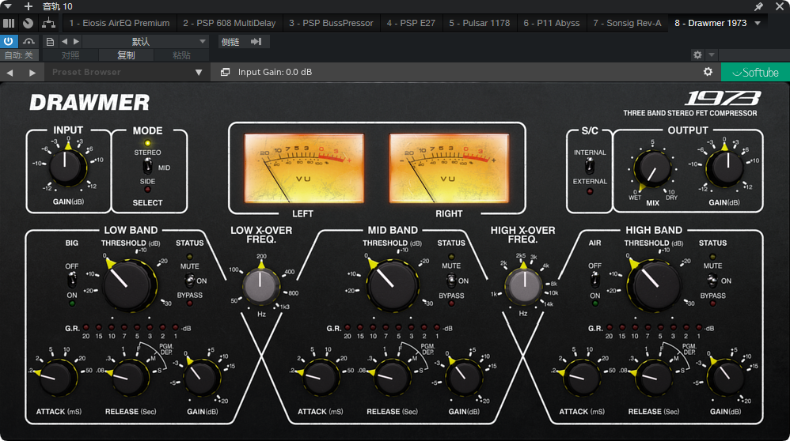Toggle 自动: 关 automation mode
Screen dimensions: 790x441
tap(19, 55)
